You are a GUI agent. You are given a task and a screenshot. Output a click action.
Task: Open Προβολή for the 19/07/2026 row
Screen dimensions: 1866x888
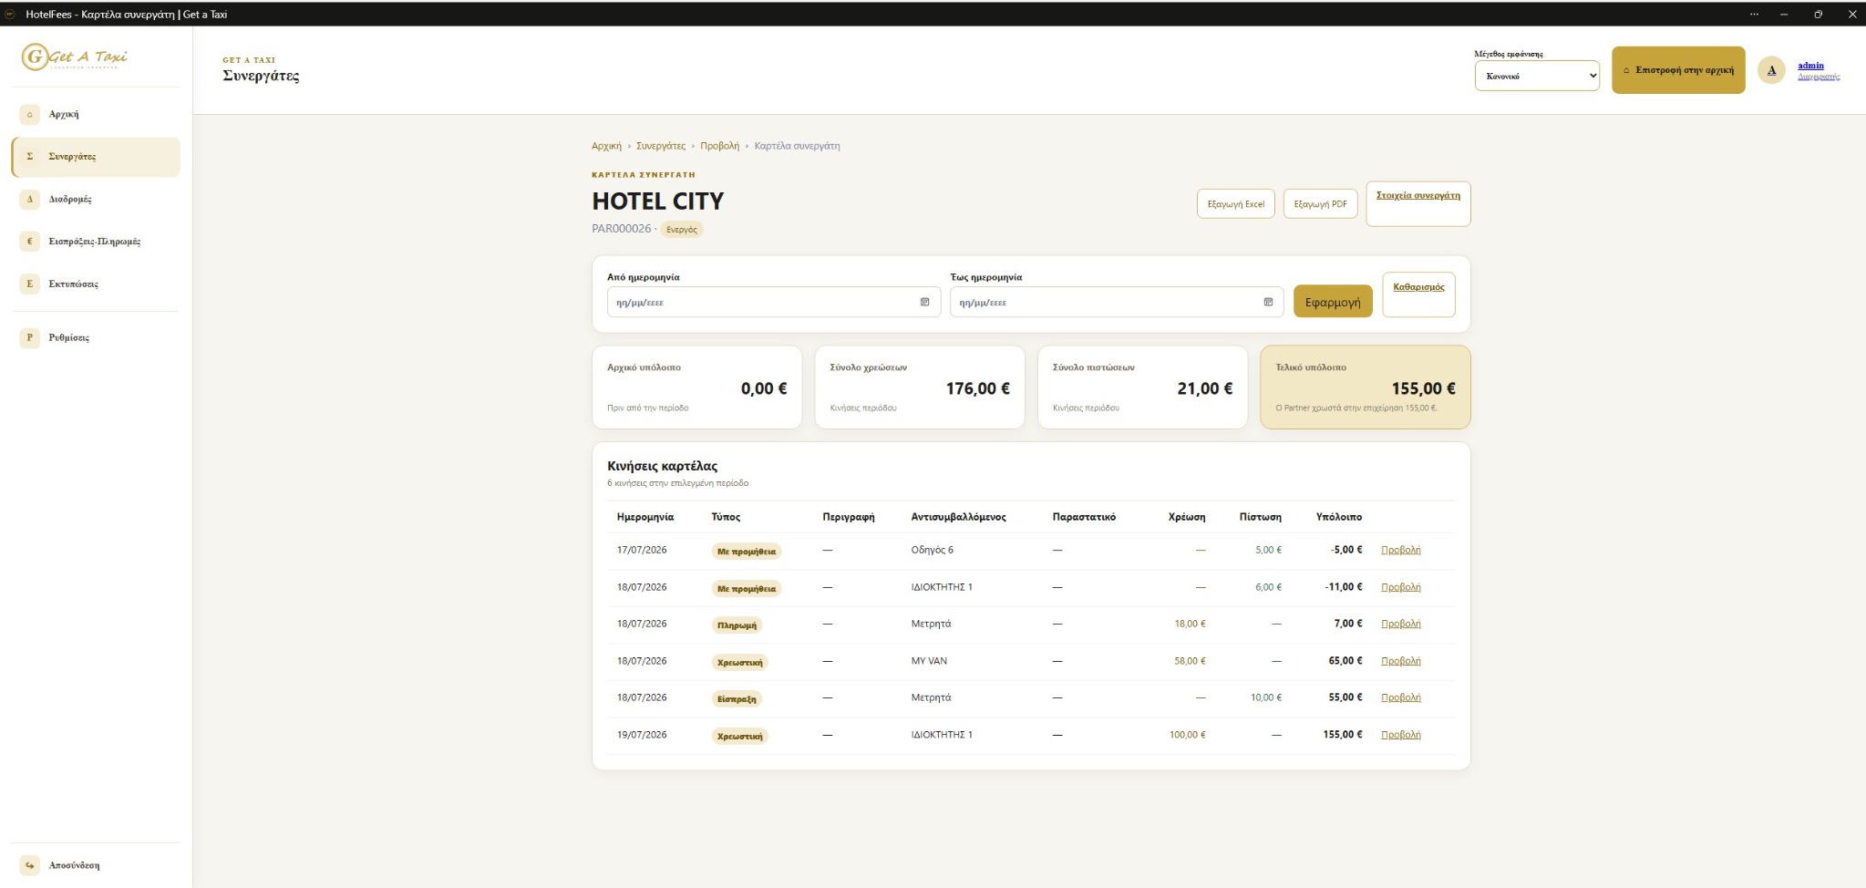pos(1401,735)
